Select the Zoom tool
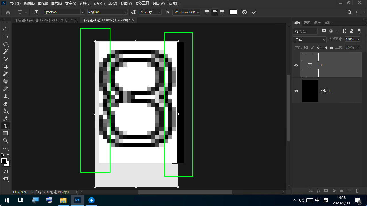 coord(5,141)
